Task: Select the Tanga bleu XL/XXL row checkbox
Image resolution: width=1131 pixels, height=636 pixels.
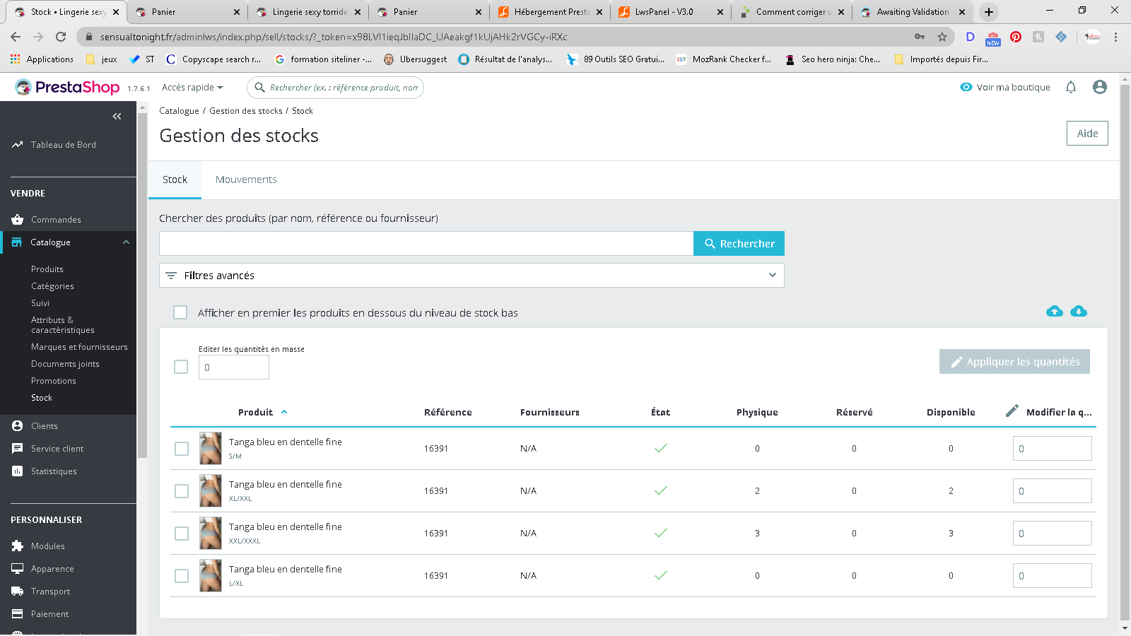Action: pos(182,491)
